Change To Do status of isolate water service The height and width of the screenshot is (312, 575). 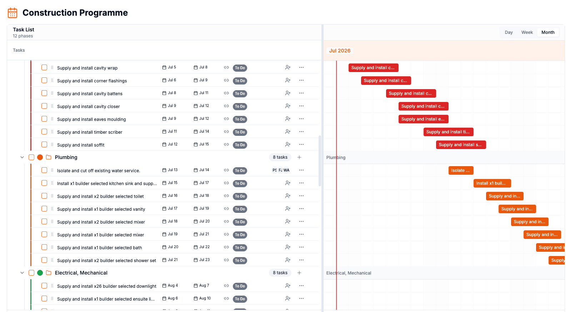(240, 170)
